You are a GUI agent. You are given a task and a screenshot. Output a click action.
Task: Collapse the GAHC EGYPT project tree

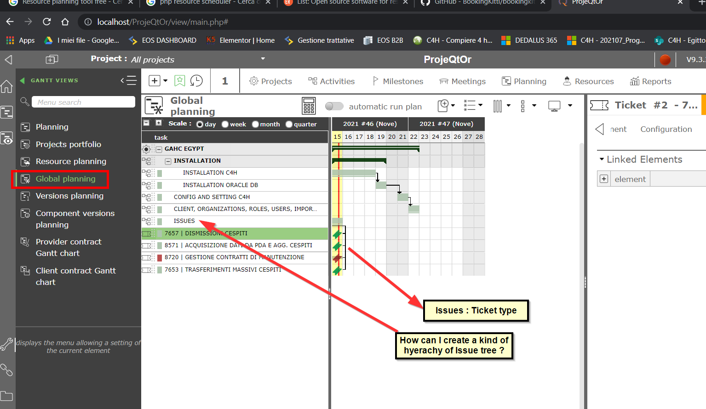[x=159, y=149]
